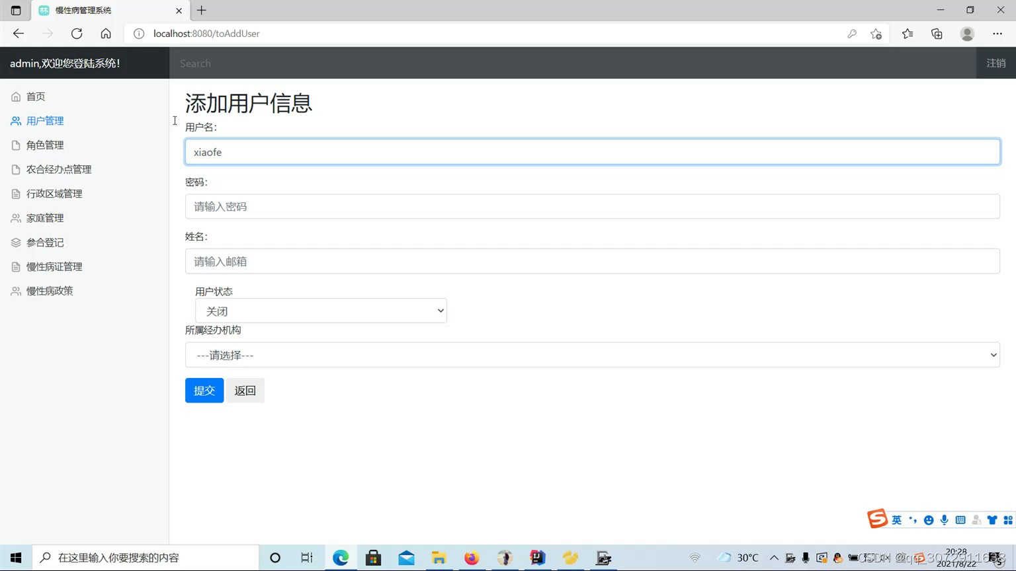Click the users icon beside 用户管理
The width and height of the screenshot is (1016, 571).
coord(16,121)
